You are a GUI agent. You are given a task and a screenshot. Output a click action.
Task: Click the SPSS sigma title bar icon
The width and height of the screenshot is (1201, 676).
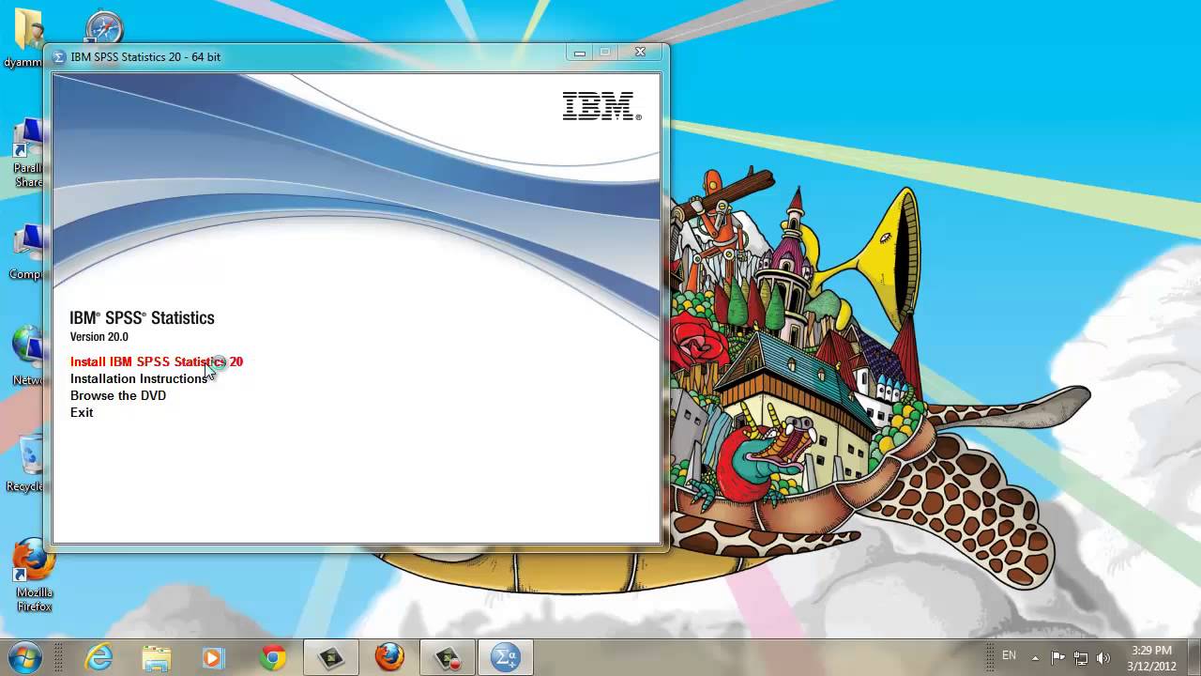(x=60, y=56)
